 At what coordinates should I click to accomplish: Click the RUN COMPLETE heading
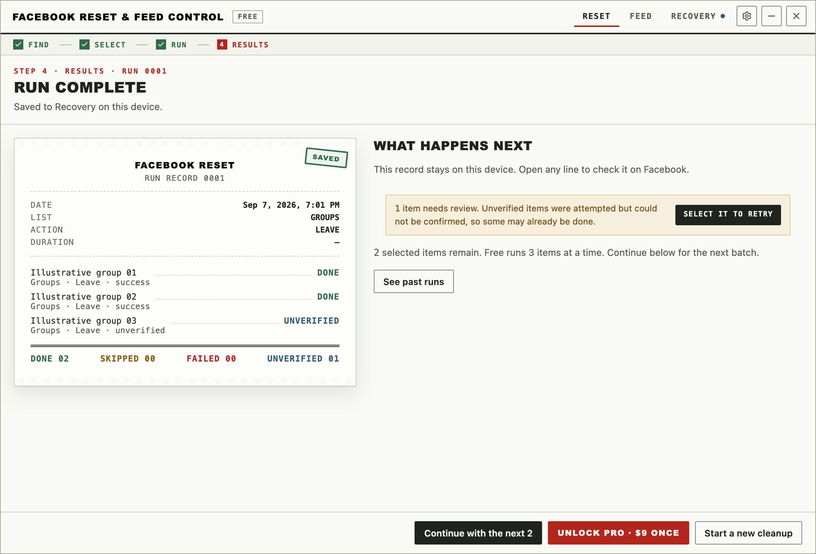tap(80, 87)
